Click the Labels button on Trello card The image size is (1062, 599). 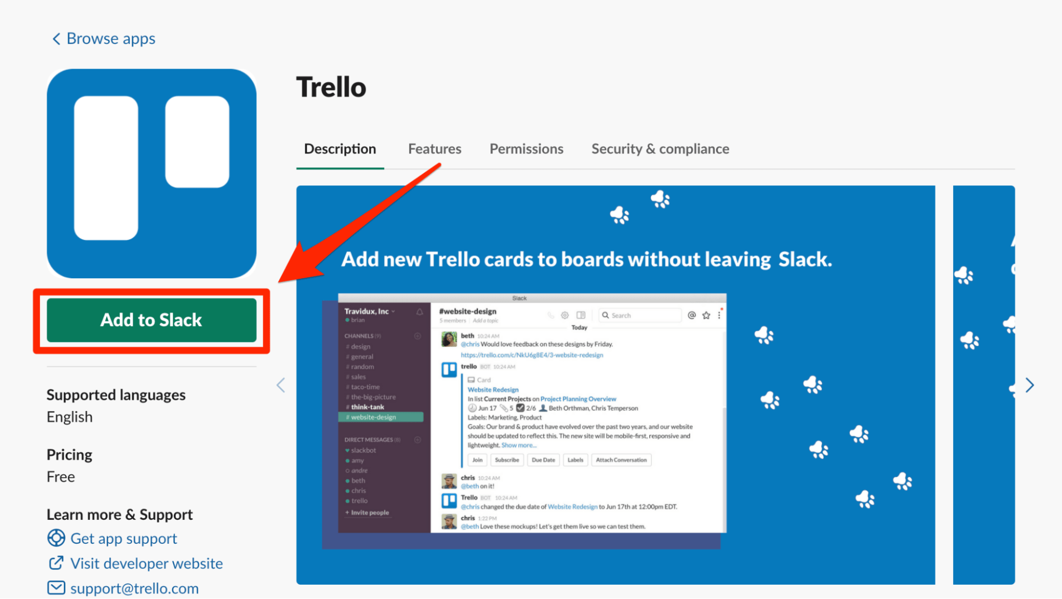[575, 460]
